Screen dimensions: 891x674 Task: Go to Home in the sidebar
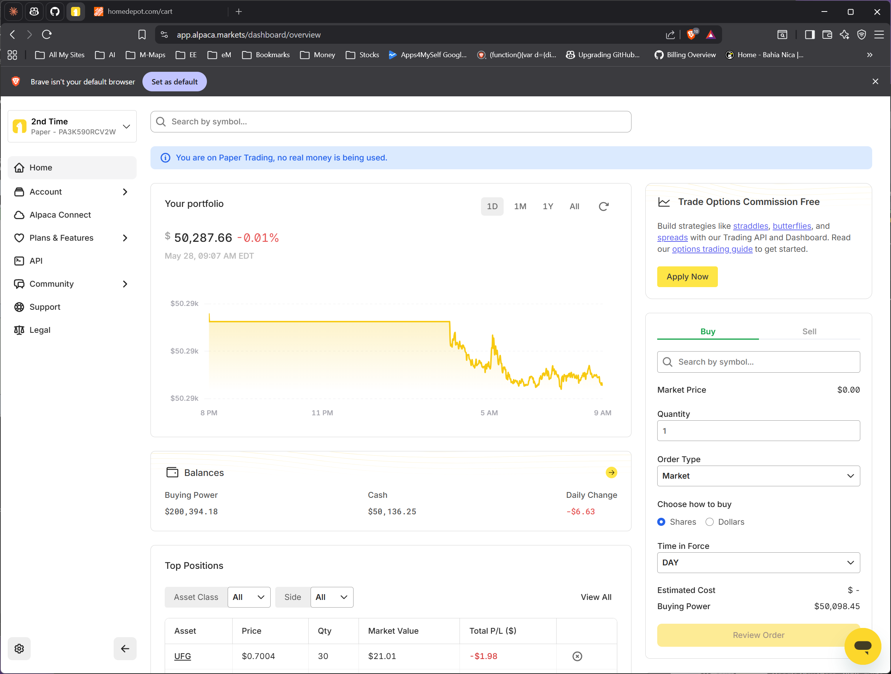pyautogui.click(x=72, y=168)
